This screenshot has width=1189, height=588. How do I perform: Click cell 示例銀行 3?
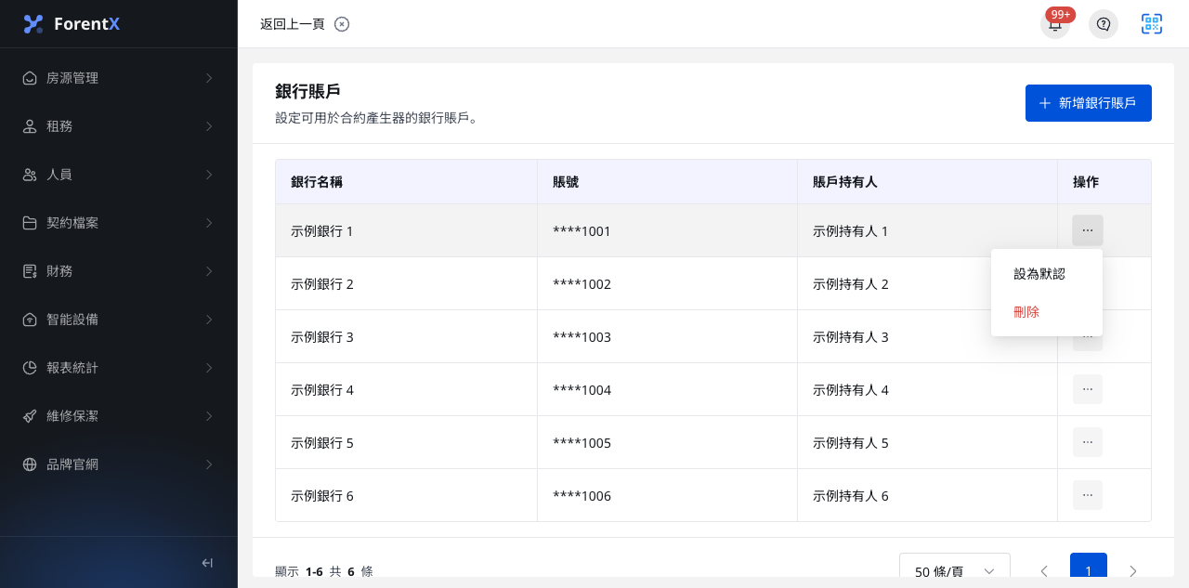coord(407,336)
